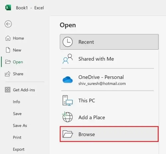Click the Excel logo icon
Image resolution: width=166 pixels, height=154 pixels.
click(x=8, y=8)
